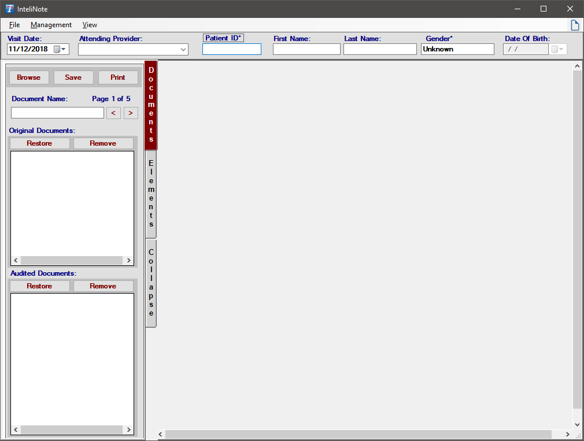The image size is (584, 441).
Task: Click the First Name input field
Action: 306,49
